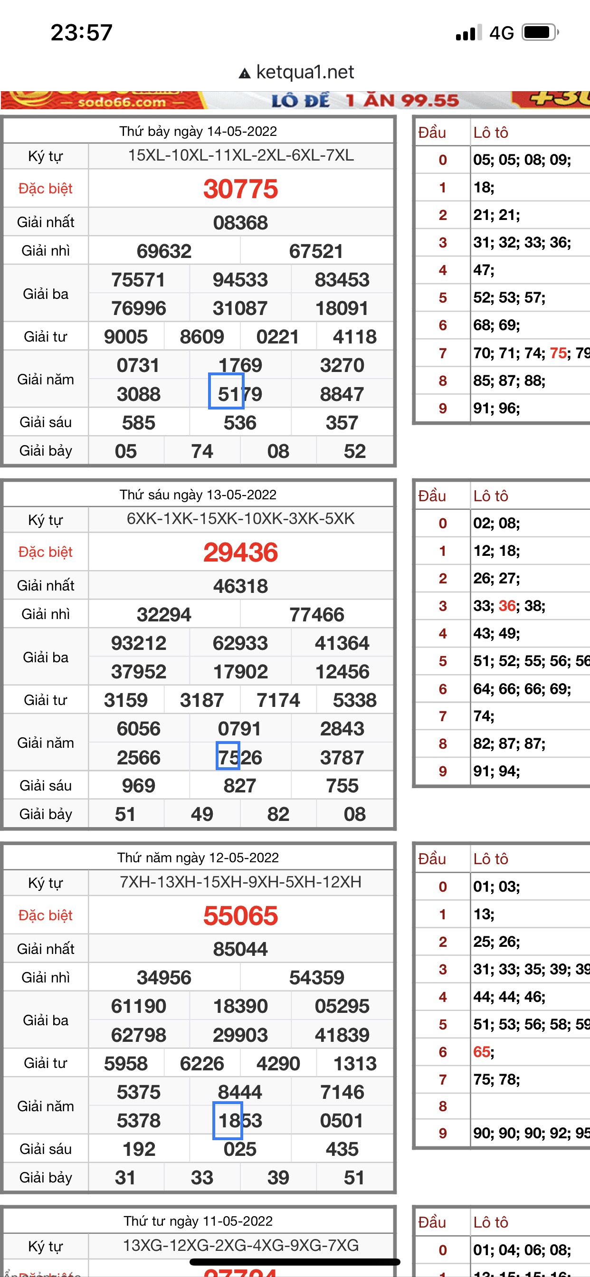The height and width of the screenshot is (1277, 590).
Task: Tap the battery icon in the status bar
Action: [x=541, y=33]
